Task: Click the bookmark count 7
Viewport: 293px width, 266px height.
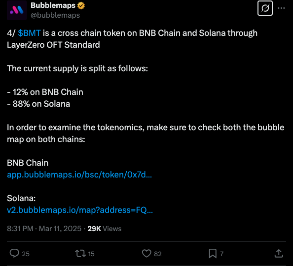Action: [222, 254]
